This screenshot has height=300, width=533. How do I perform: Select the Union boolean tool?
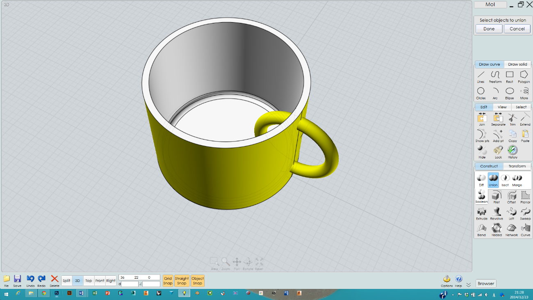coord(493,180)
